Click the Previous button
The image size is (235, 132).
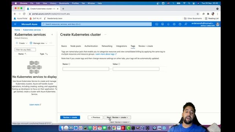[x=95, y=117]
